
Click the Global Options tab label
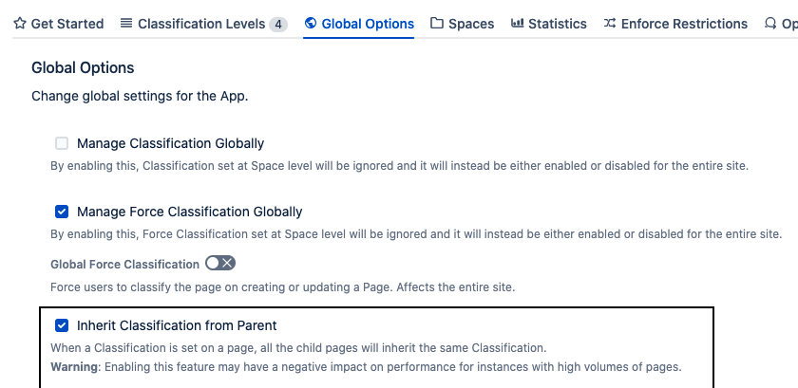(368, 24)
